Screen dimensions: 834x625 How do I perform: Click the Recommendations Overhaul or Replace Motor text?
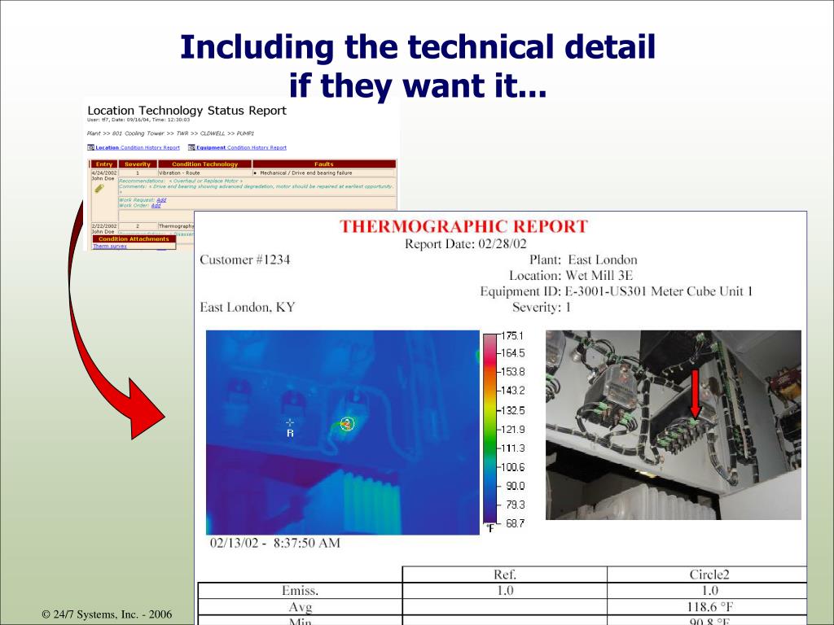point(181,181)
